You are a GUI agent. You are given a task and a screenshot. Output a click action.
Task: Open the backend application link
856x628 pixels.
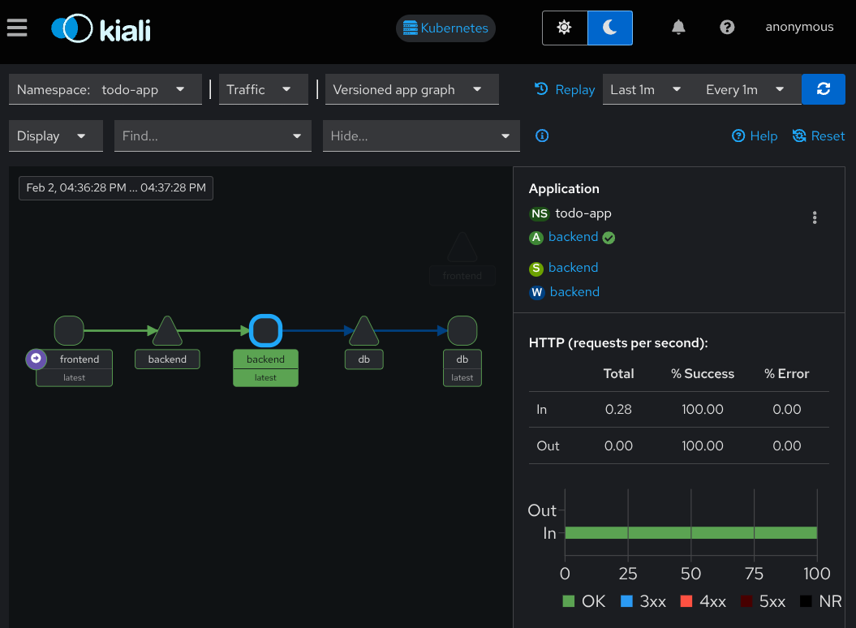[573, 237]
